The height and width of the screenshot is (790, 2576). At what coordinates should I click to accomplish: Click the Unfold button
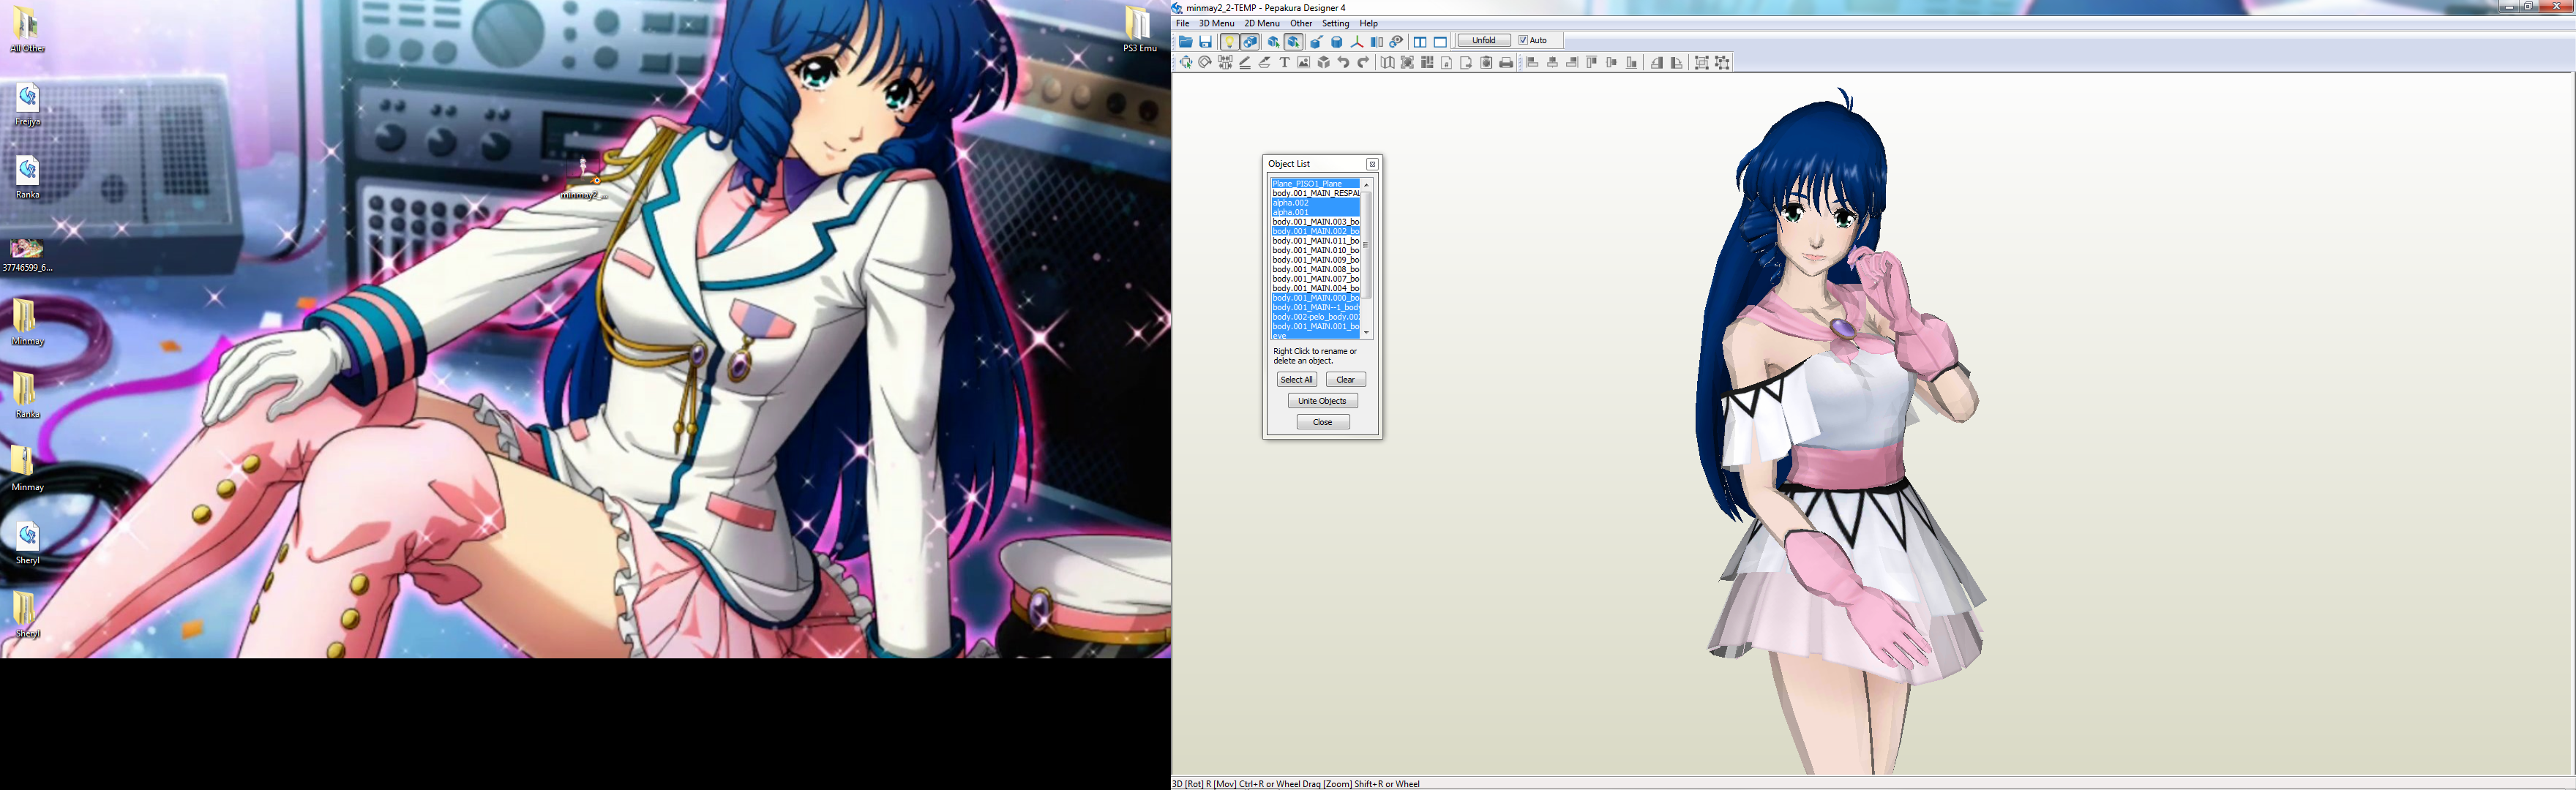coord(1484,41)
